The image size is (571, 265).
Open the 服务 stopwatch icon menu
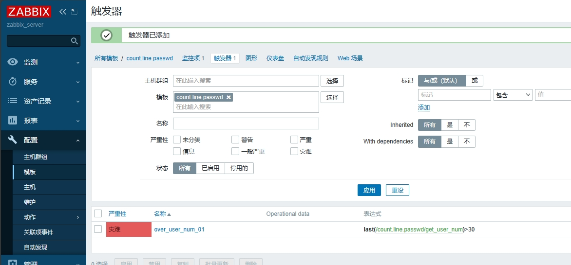pos(13,82)
